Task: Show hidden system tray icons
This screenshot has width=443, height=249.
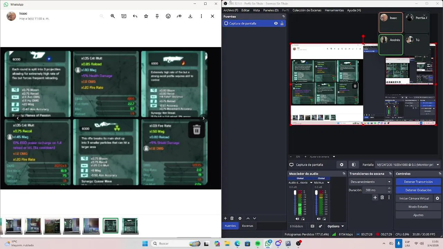Action: pos(384,243)
